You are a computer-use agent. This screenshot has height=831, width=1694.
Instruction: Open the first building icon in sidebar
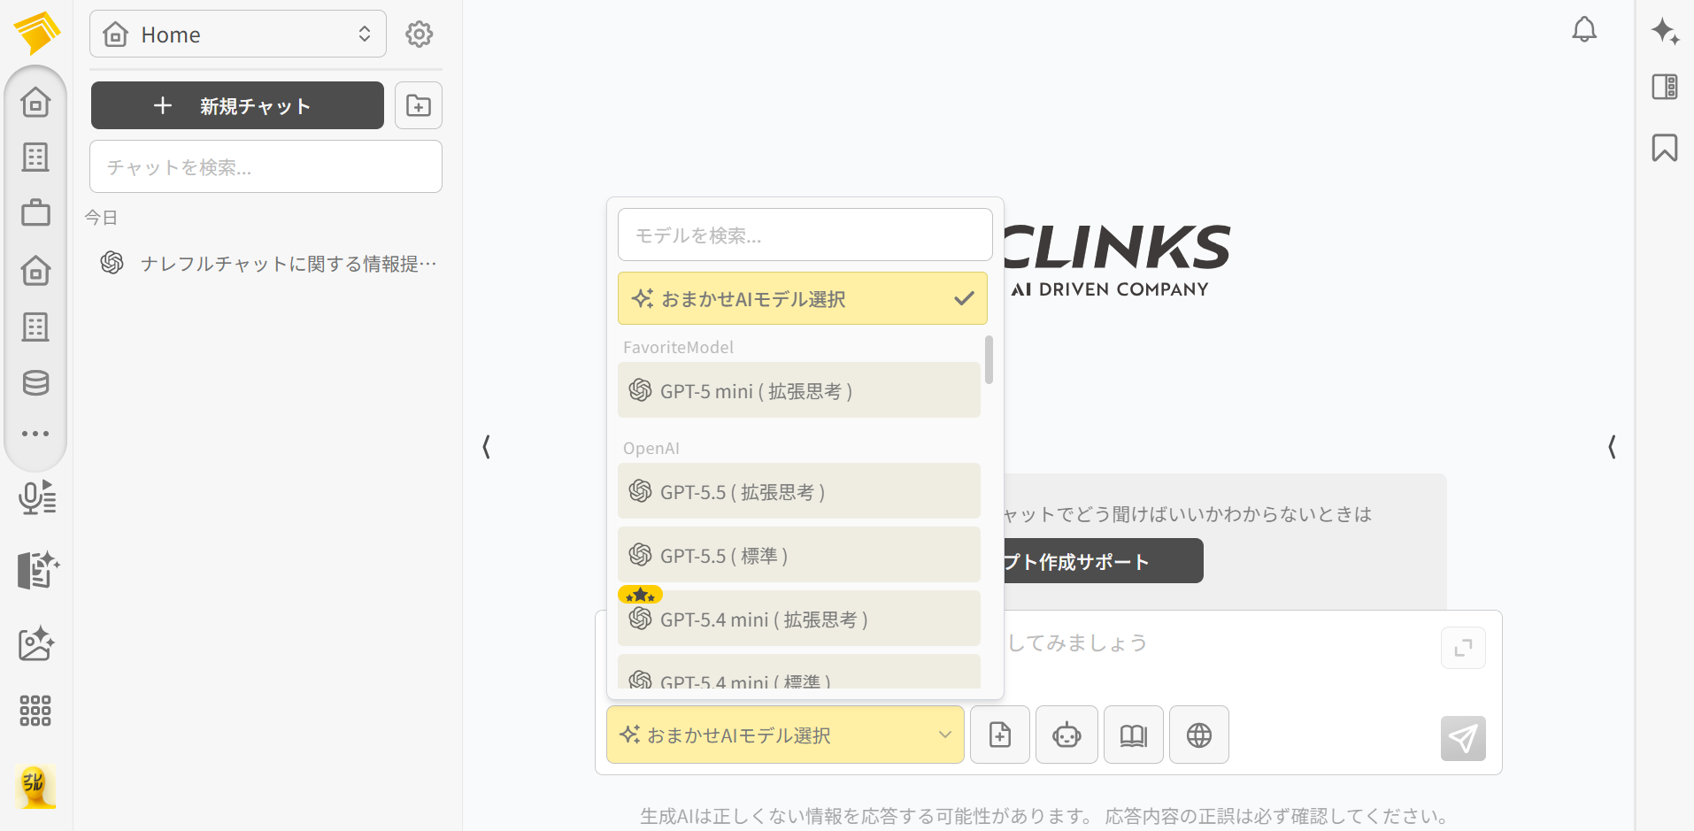point(35,158)
